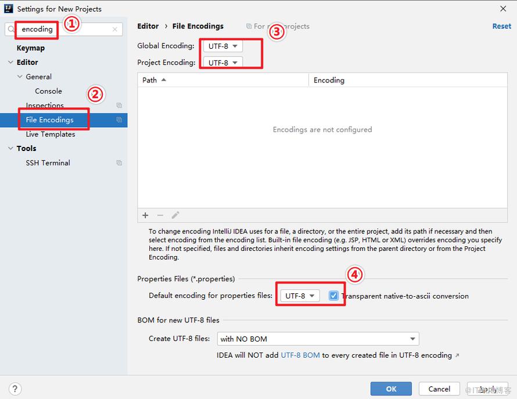This screenshot has width=517, height=399.
Task: Open the UTF-8 BOM hyperlink
Action: pos(300,355)
